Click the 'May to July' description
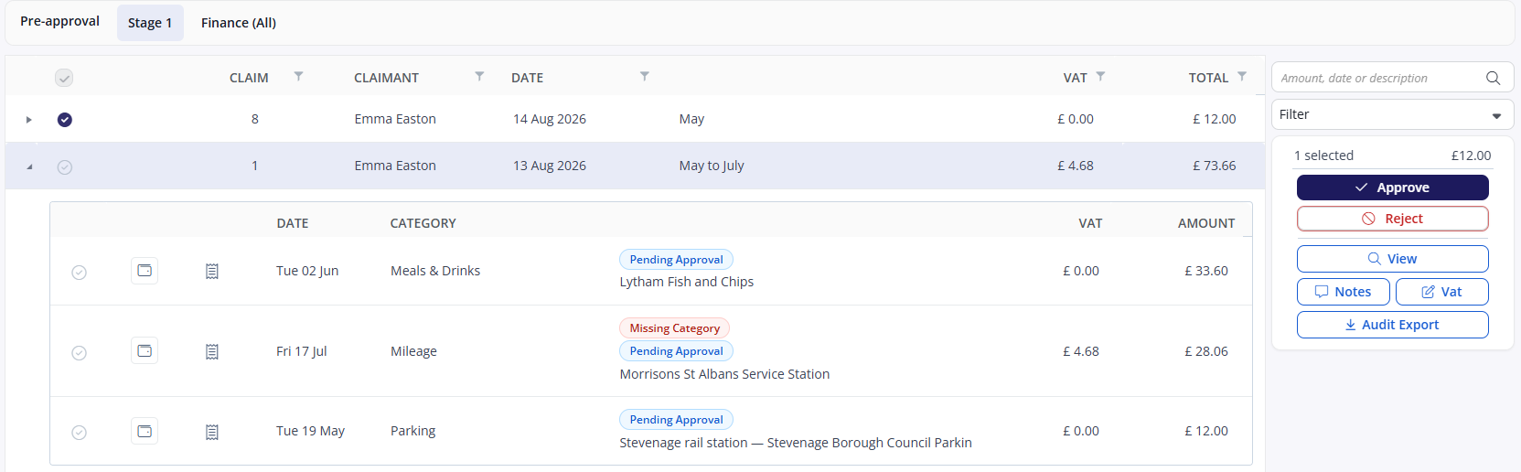1521x472 pixels. 712,166
